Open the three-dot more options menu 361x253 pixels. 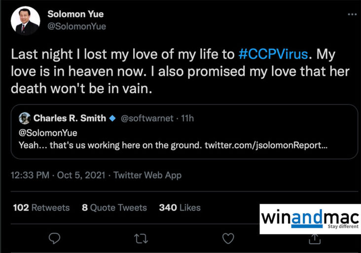point(352,15)
